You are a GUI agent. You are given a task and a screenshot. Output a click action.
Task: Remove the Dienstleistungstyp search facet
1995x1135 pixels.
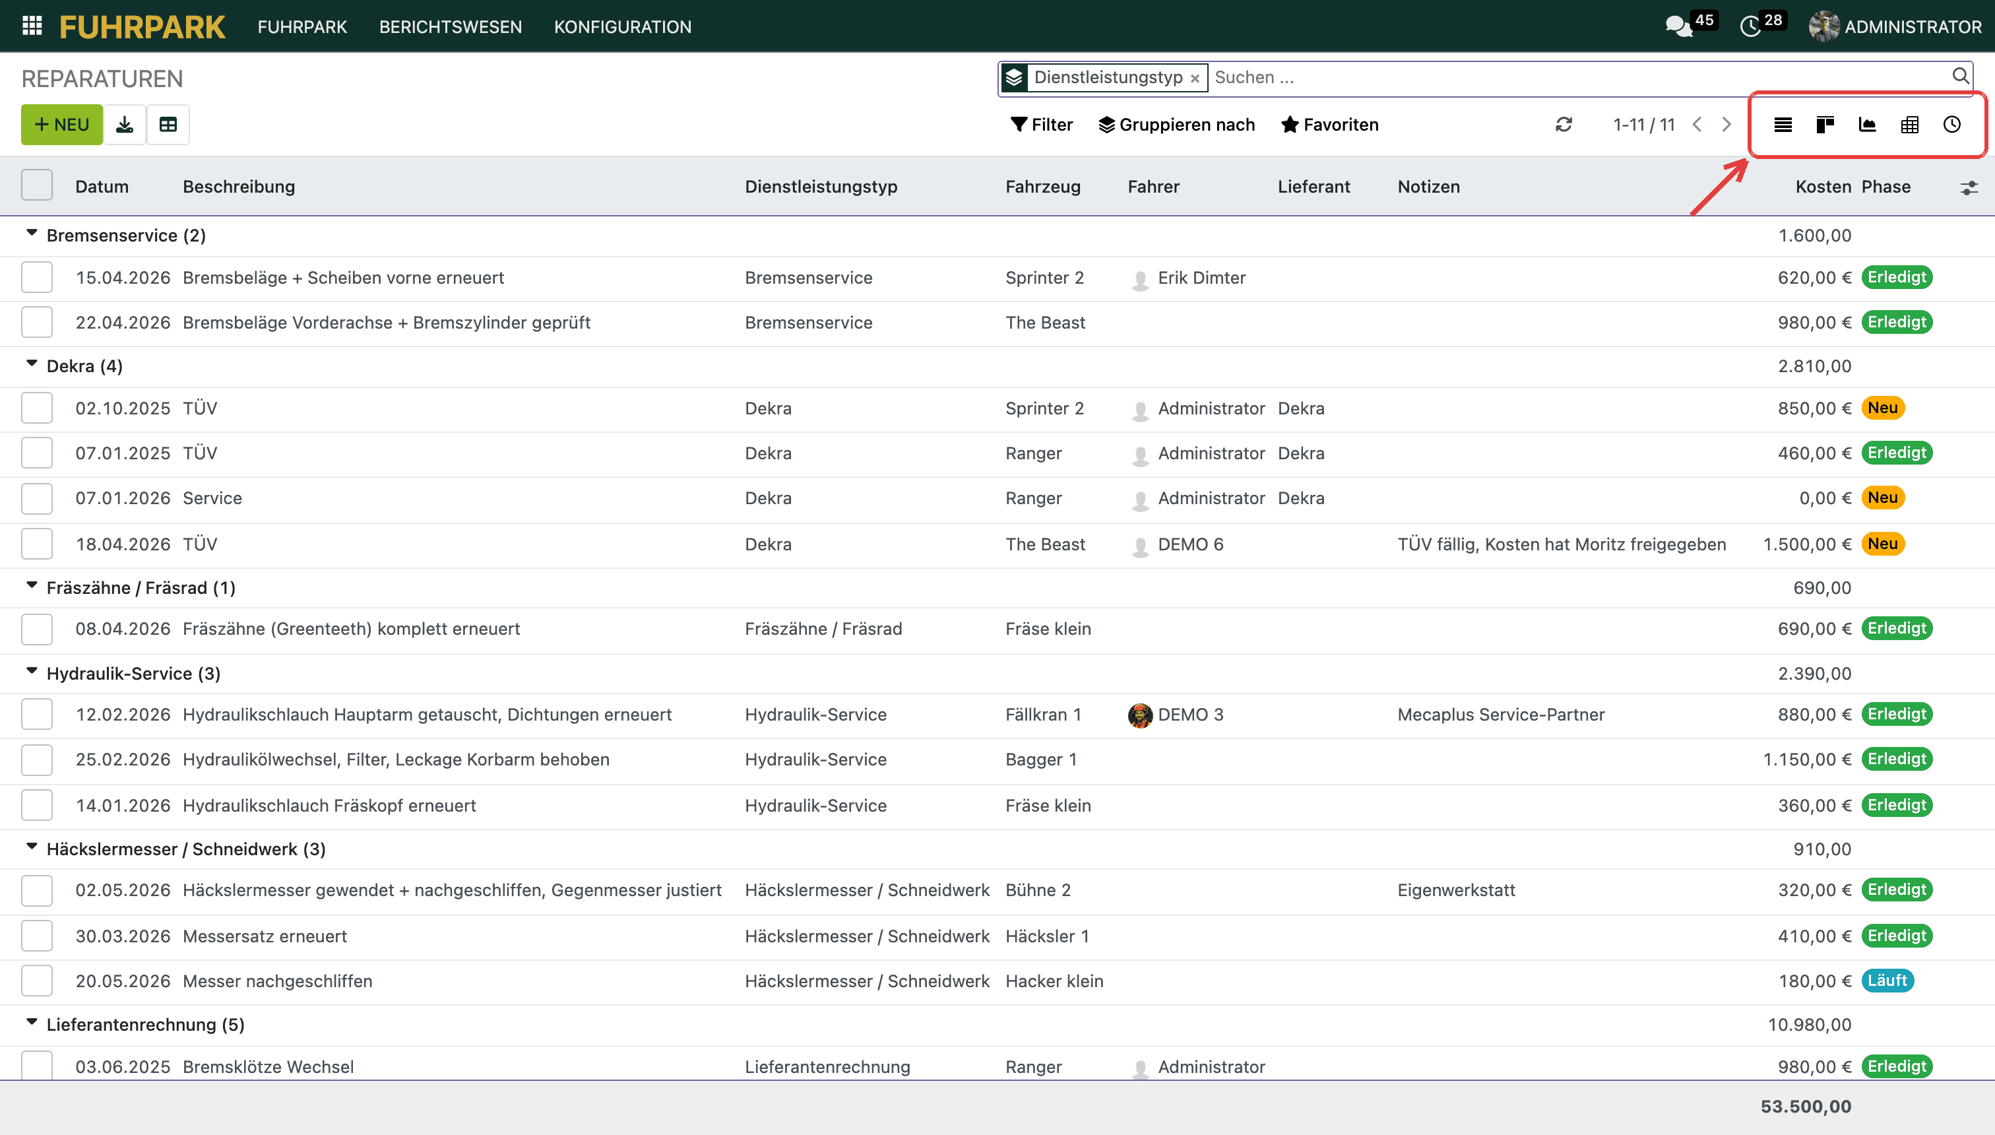(x=1195, y=79)
